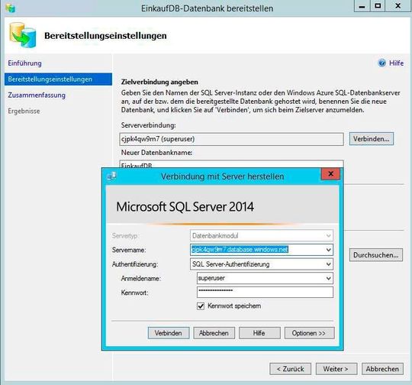Expand the Servername combo box arrow
The width and height of the screenshot is (412, 385).
[x=328, y=250]
